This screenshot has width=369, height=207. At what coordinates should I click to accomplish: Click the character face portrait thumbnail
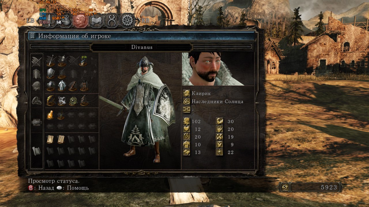pyautogui.click(x=213, y=69)
